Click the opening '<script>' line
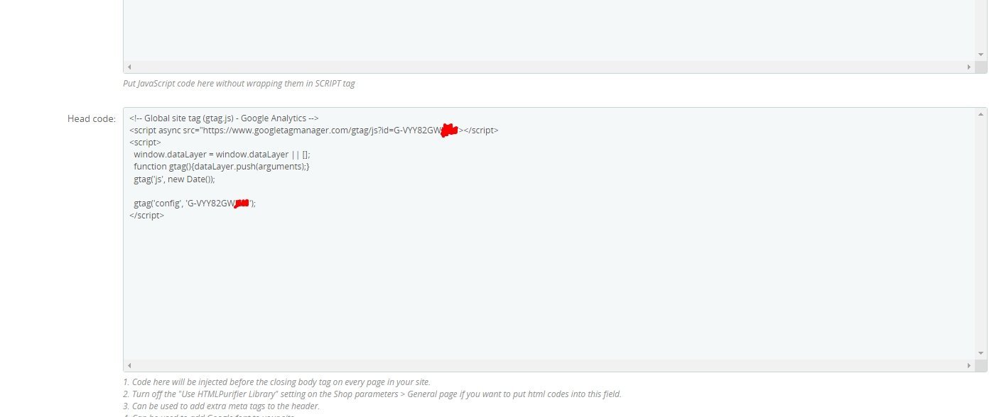 (145, 142)
